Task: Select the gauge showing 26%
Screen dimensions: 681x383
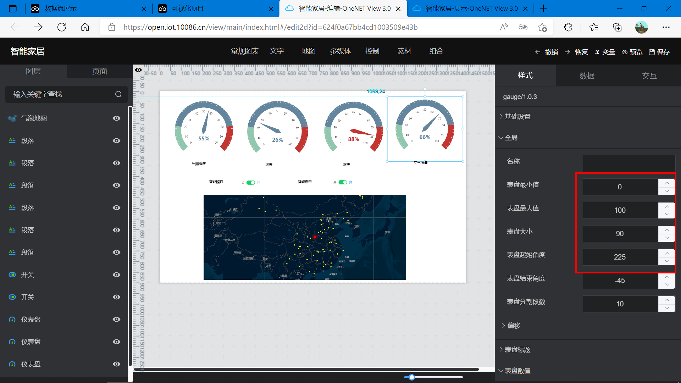Action: point(277,127)
